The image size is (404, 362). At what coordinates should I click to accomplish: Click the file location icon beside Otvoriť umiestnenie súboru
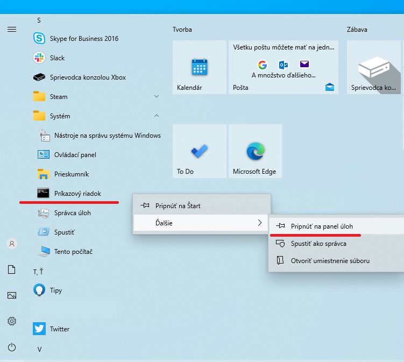[x=280, y=260]
